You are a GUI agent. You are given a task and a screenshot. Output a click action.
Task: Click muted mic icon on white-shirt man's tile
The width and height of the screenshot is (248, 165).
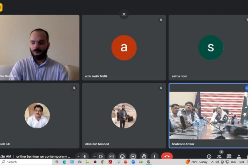(74, 88)
